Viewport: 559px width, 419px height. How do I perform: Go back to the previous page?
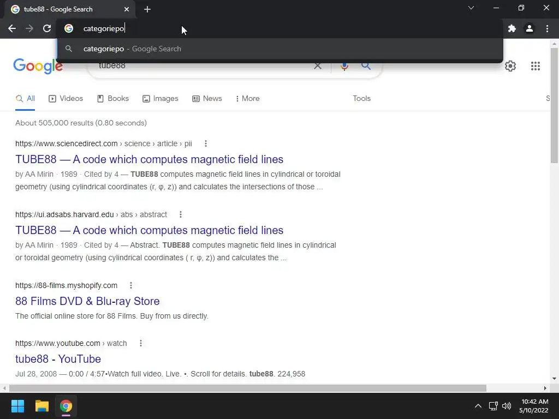pos(12,28)
